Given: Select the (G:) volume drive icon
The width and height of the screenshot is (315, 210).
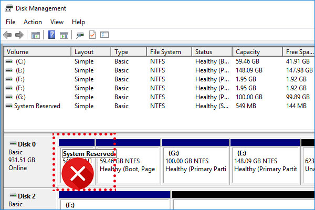Looking at the screenshot, I should (9, 97).
